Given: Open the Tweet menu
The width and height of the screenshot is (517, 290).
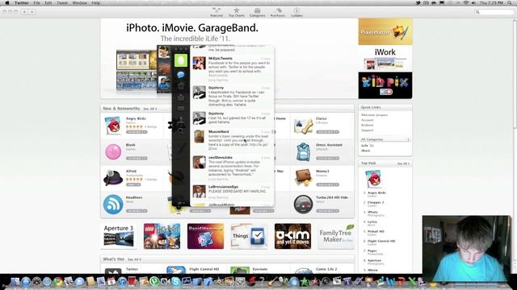Looking at the screenshot, I should tap(62, 2).
